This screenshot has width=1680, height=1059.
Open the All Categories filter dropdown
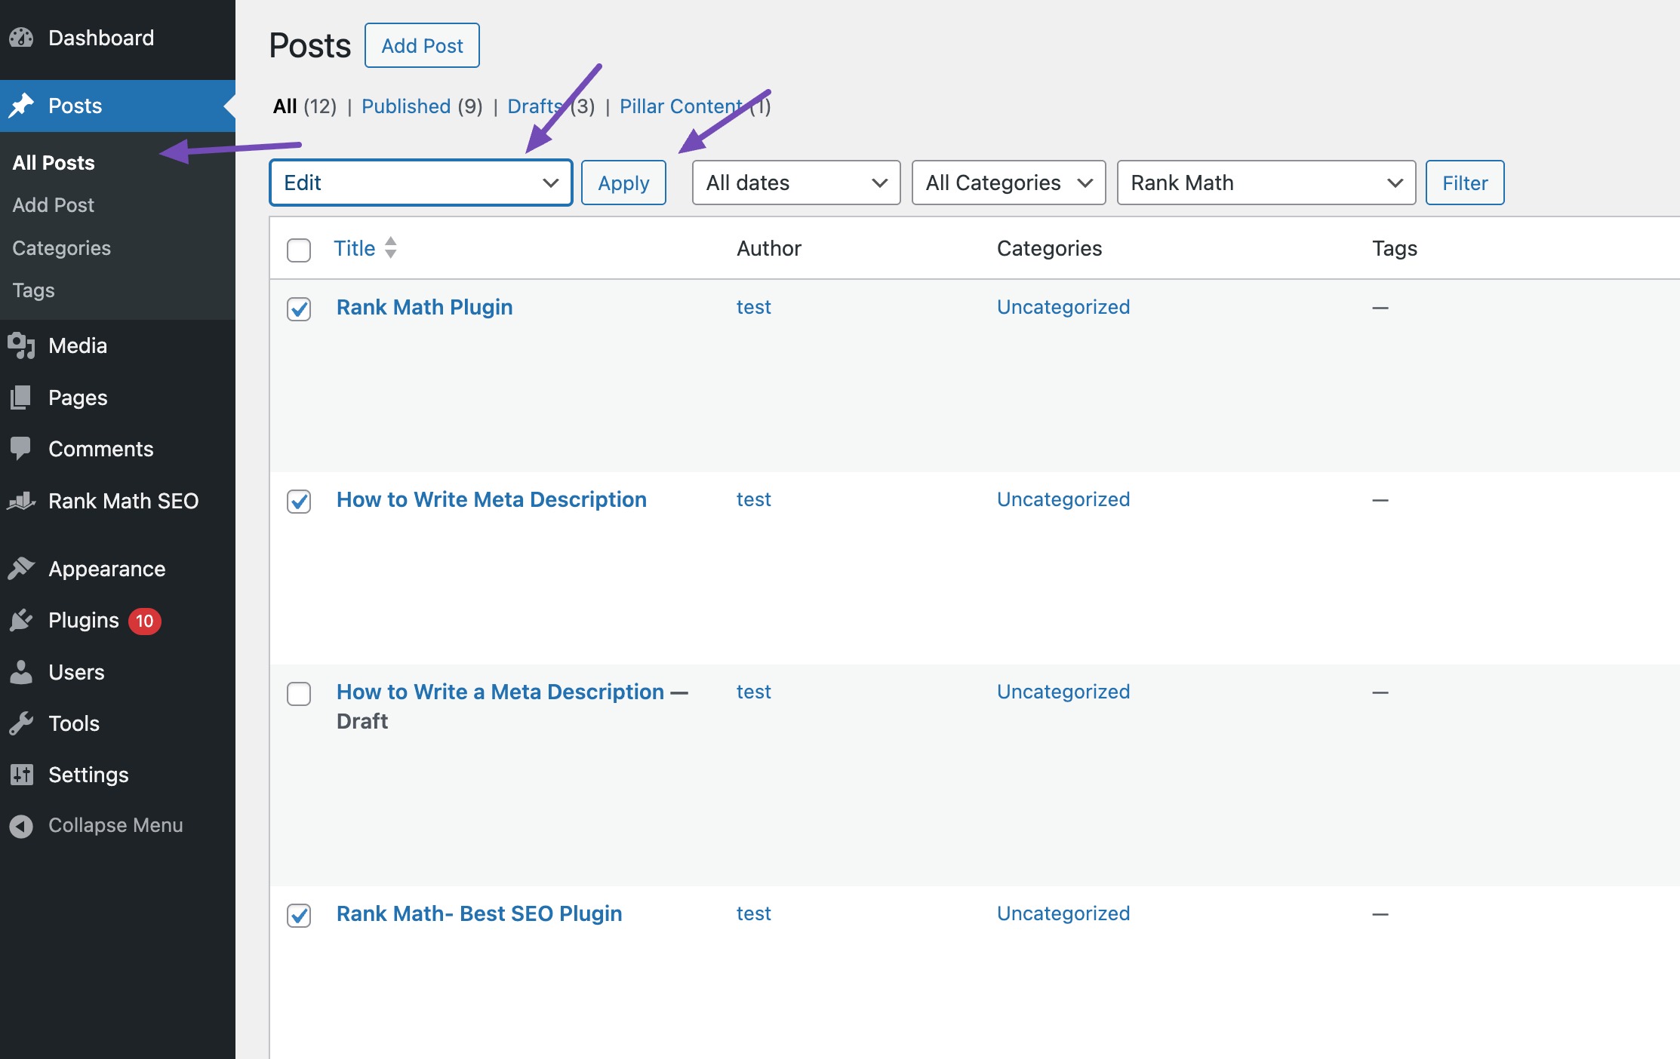1009,183
